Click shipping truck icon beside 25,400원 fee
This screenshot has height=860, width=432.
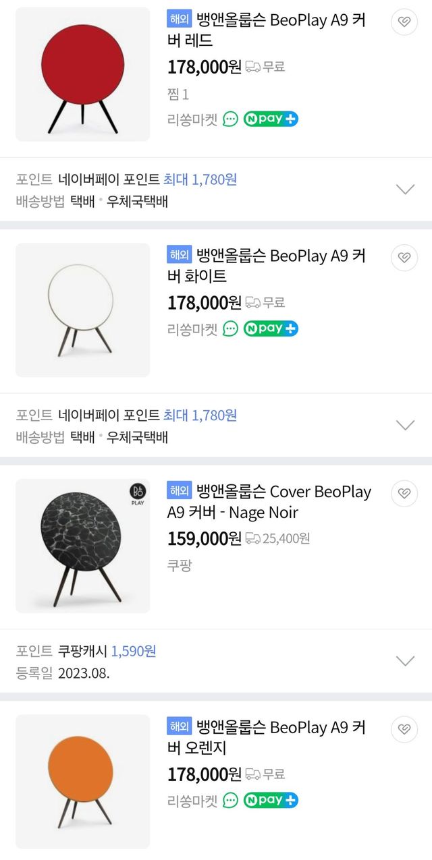[x=253, y=538]
